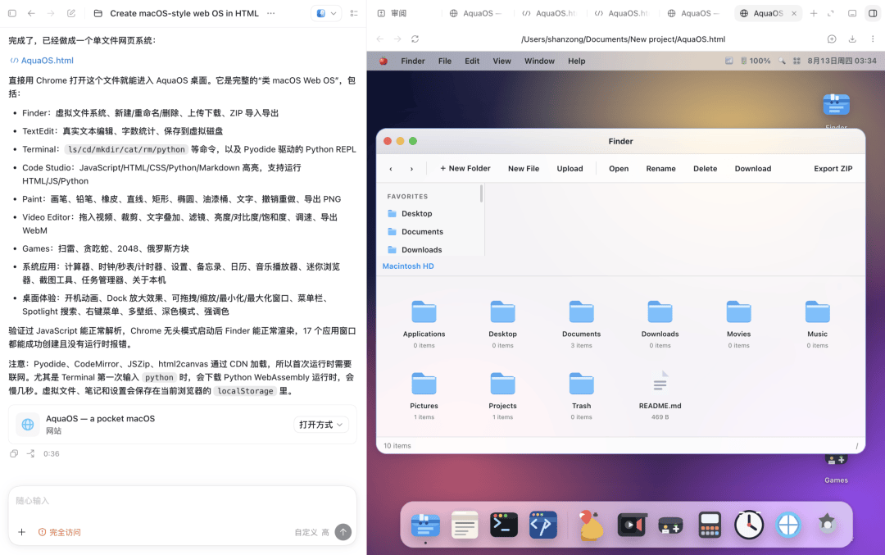The image size is (885, 555).
Task: Expand the 打开方式 dropdown
Action: pos(321,425)
